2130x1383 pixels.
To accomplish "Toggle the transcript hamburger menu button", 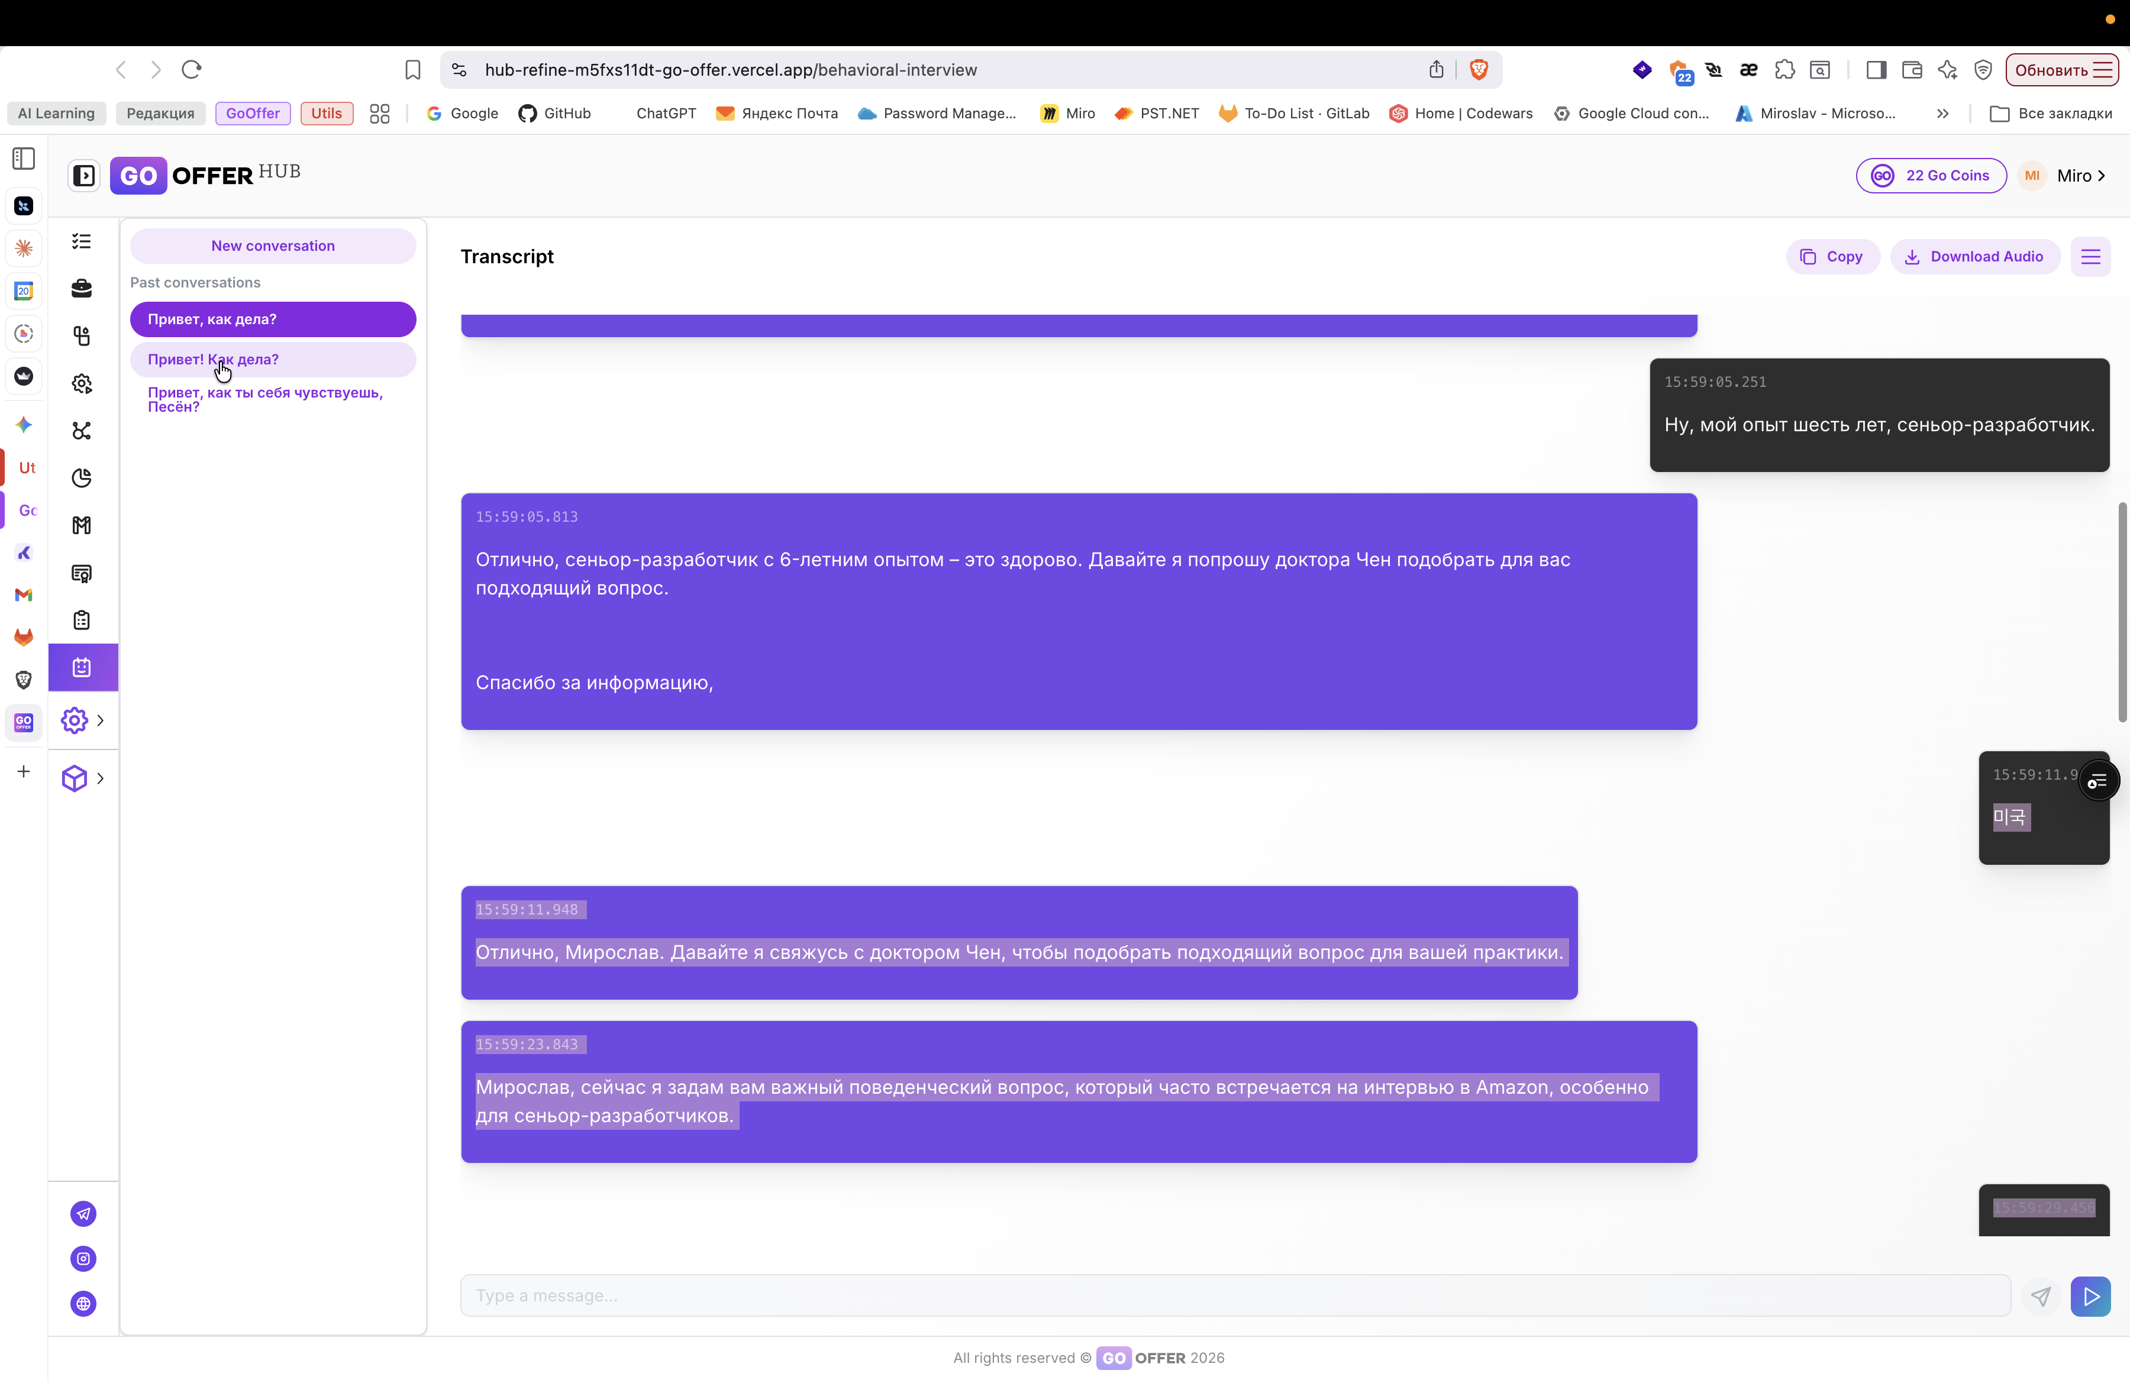I will [2090, 257].
